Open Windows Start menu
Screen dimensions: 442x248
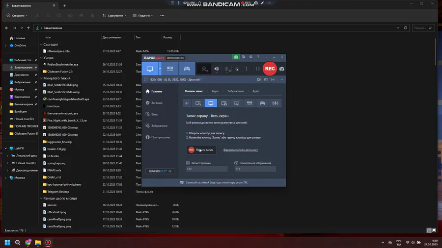pyautogui.click(x=7, y=243)
